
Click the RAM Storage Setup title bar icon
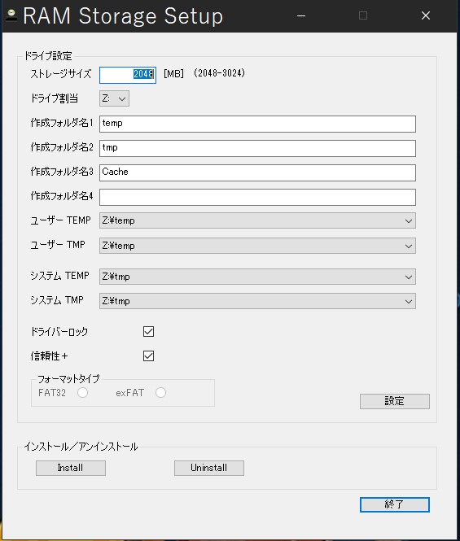tap(11, 15)
